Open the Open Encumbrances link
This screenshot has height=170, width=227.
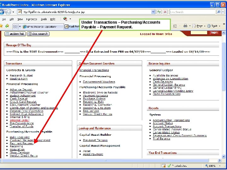167,94
